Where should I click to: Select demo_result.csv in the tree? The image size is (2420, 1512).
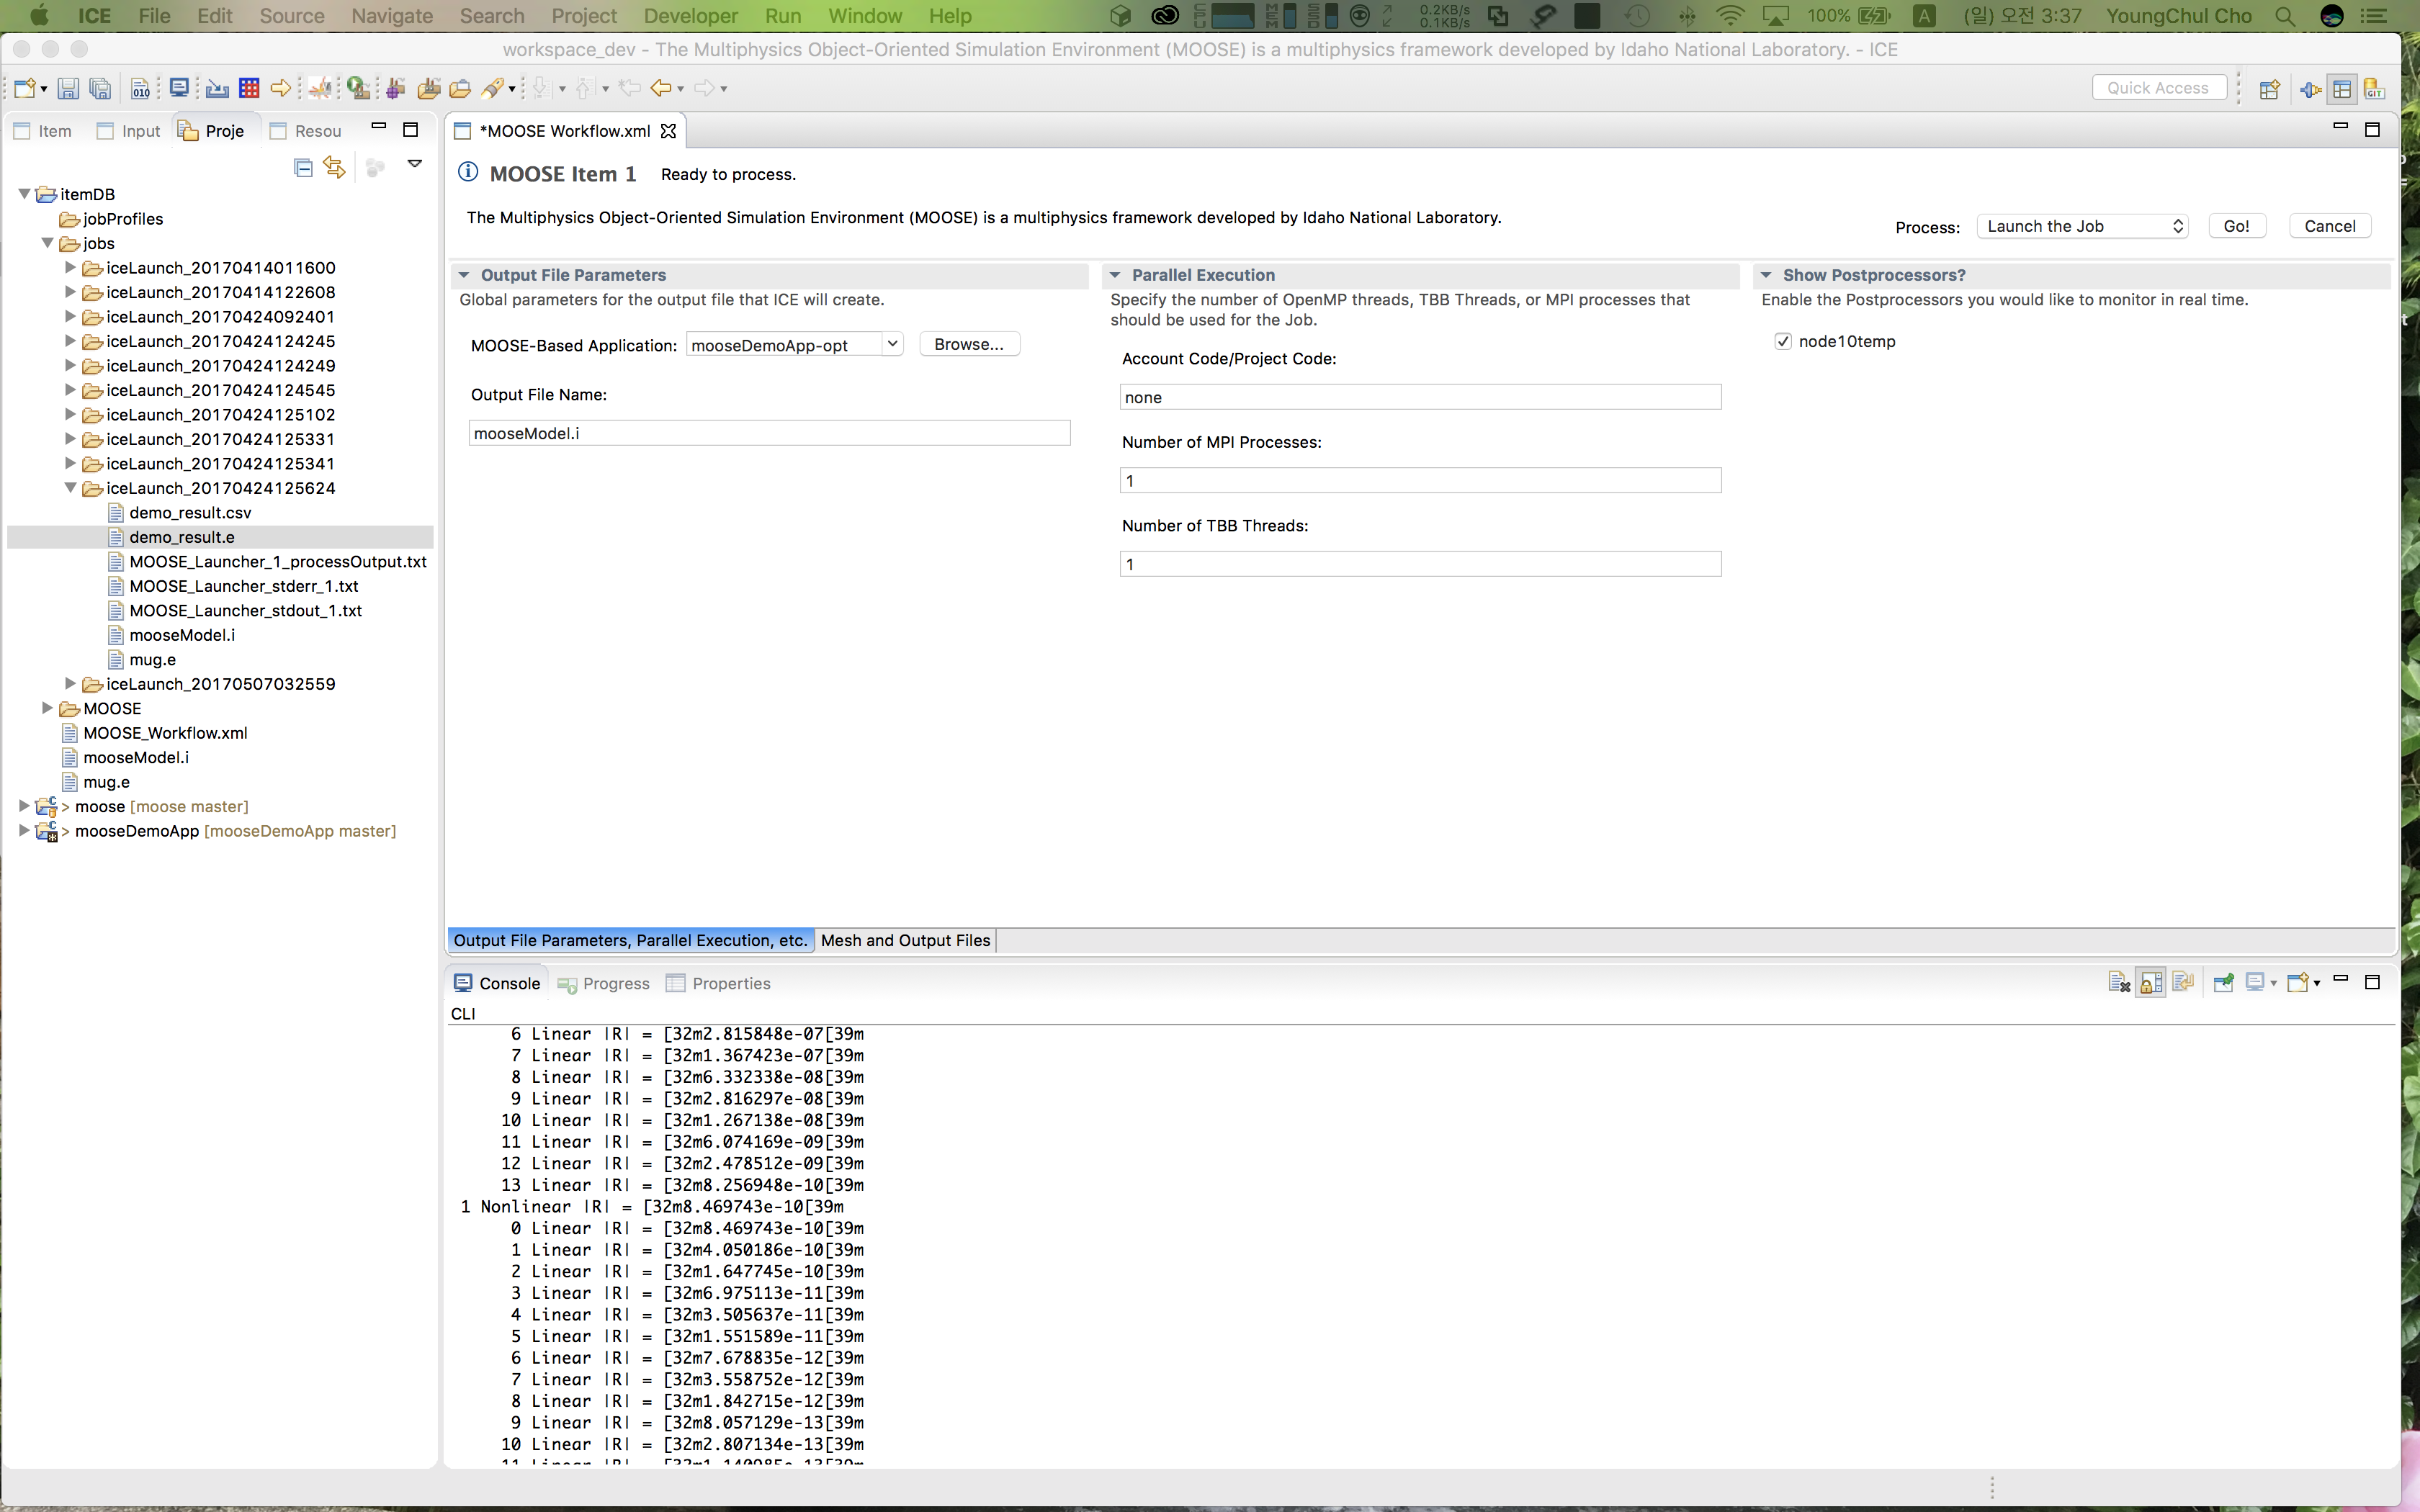[190, 512]
